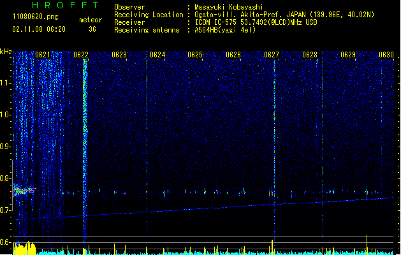401x255 pixels.
Task: Click the 0623 time marker
Action: coord(119,55)
